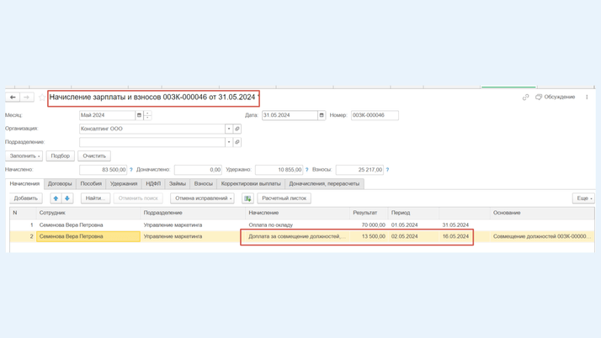Switch to the НДФЛ tab
Image resolution: width=601 pixels, height=338 pixels.
pyautogui.click(x=153, y=183)
